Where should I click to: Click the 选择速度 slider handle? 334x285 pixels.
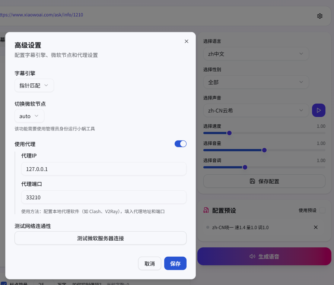(x=229, y=133)
